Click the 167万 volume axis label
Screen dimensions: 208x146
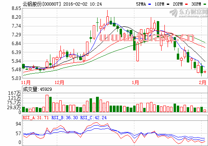pos(14,93)
